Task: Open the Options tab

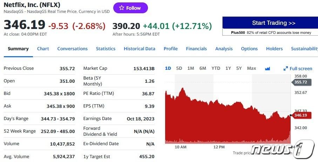Action: point(249,49)
